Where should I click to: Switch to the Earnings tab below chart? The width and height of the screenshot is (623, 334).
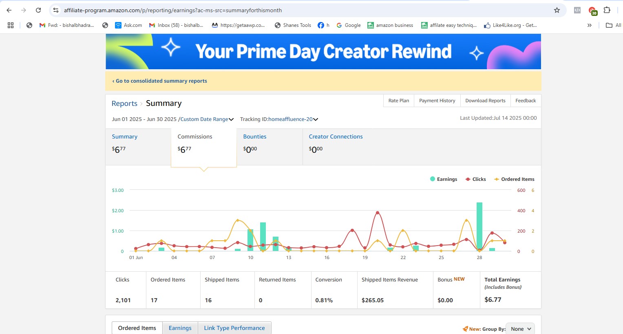coord(180,328)
